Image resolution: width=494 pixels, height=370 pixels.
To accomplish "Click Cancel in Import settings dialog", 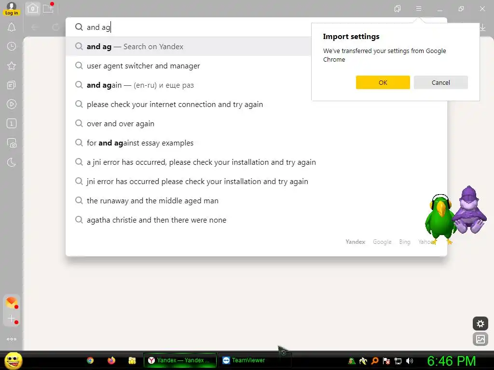I will (441, 82).
